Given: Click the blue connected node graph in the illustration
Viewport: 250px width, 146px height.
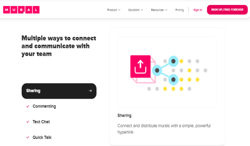Looking at the screenshot, I should coord(165,70).
